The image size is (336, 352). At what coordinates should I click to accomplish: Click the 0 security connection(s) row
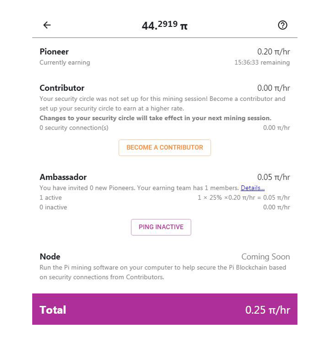pos(74,128)
